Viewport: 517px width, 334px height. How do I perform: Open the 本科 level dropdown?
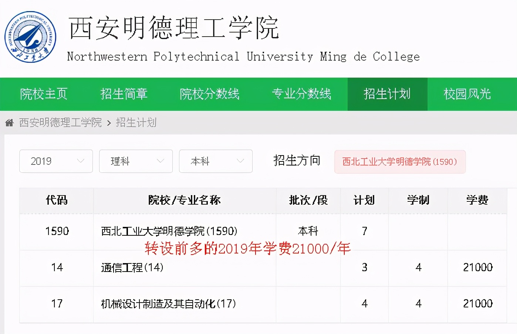(x=216, y=161)
